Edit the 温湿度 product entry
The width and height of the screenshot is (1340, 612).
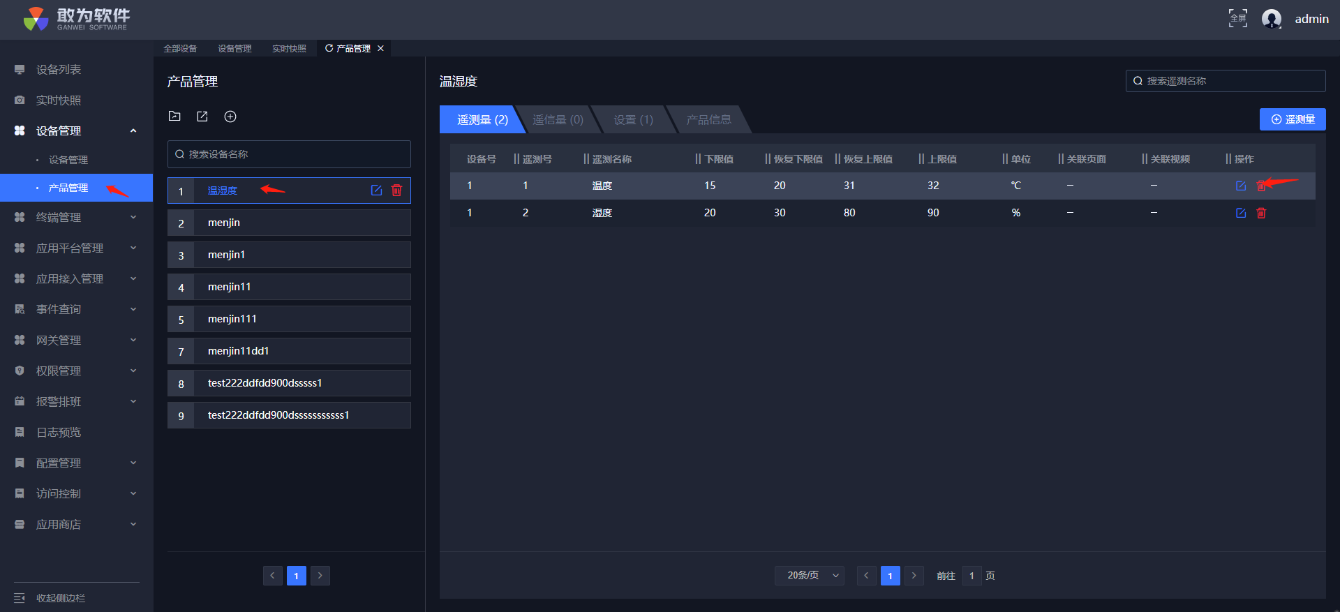[x=376, y=191]
